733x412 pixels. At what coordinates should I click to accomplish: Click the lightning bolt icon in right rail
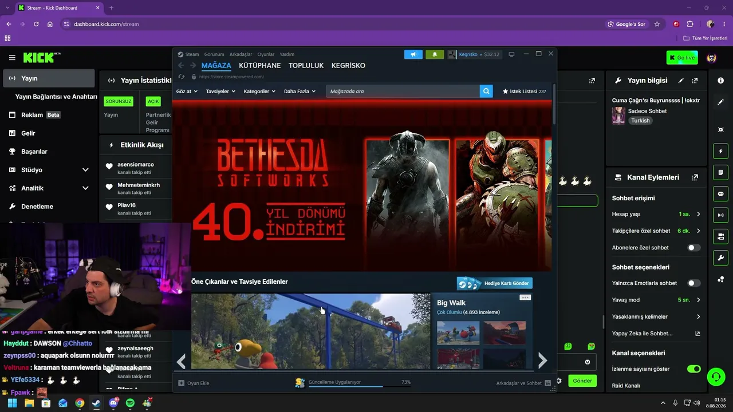[x=720, y=151]
